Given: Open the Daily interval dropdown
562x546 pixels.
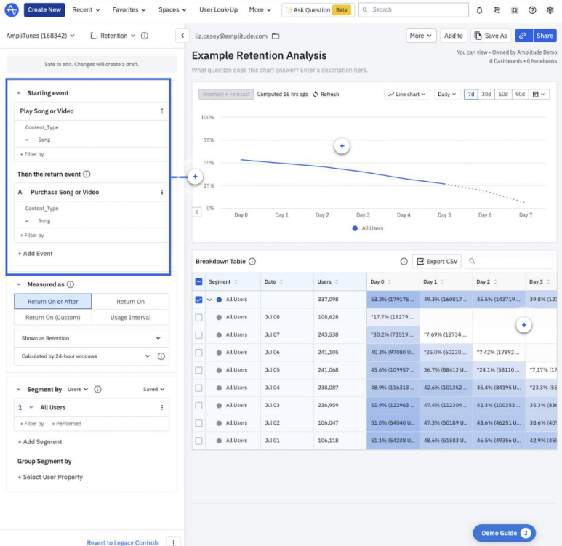Looking at the screenshot, I should pyautogui.click(x=446, y=95).
